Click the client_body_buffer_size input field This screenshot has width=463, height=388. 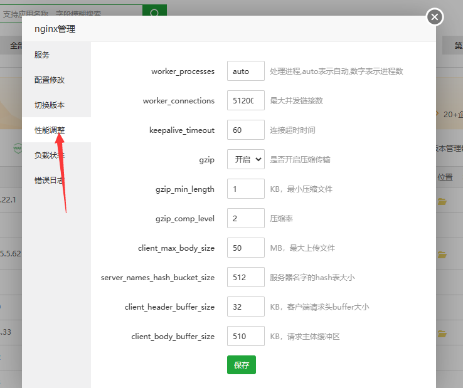coord(246,337)
